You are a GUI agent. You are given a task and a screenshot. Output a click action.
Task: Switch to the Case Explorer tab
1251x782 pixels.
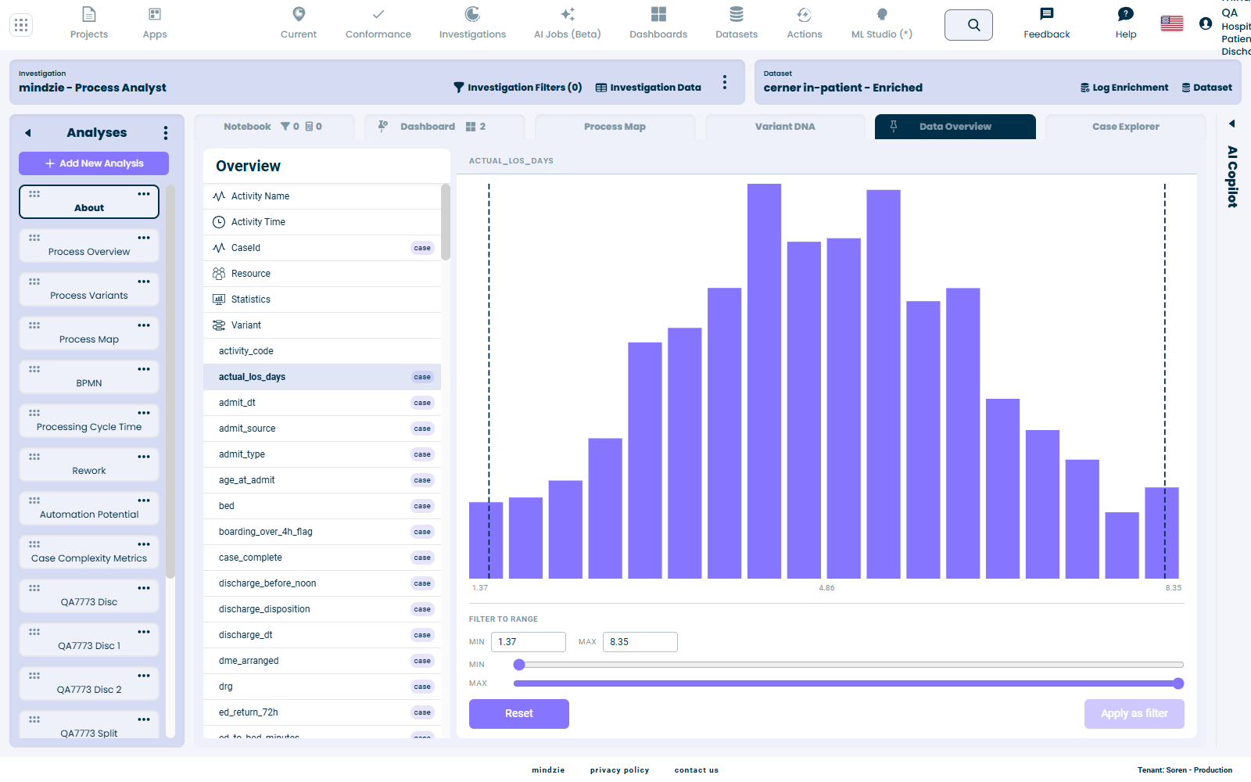(x=1126, y=127)
